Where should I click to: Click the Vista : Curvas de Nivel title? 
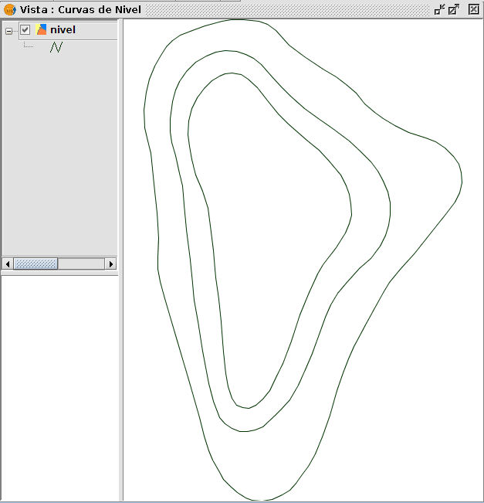coord(80,9)
